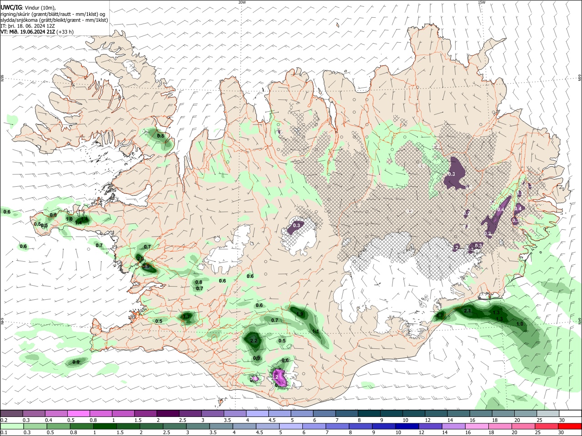The width and height of the screenshot is (582, 436).
Task: Select rain-scale swatch between 3.5 and 4
Action: coord(221,426)
